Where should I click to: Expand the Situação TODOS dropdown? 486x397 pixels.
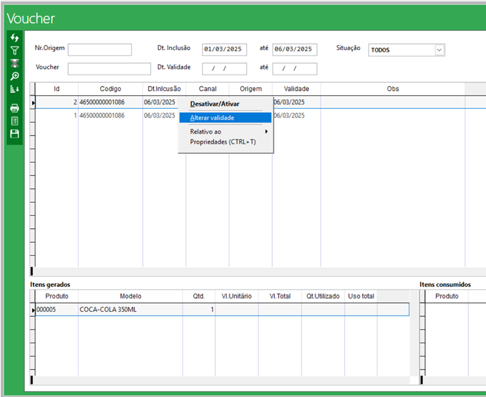439,50
